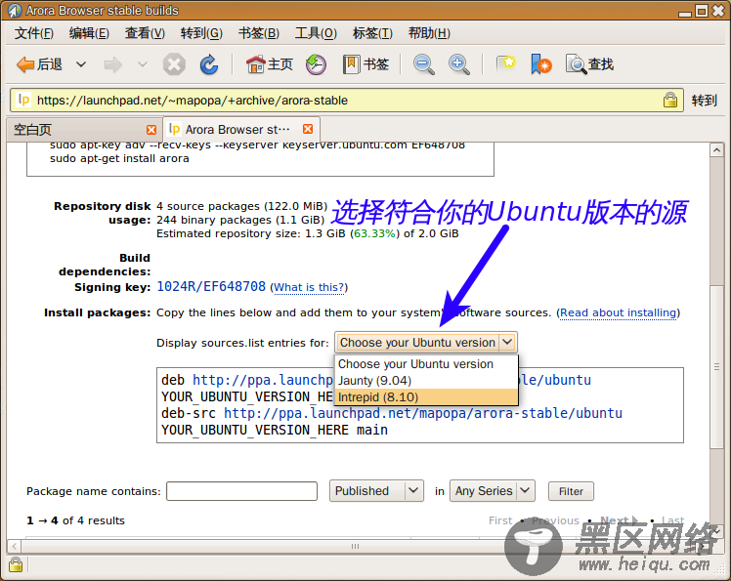
Task: Click the Go (转到) button
Action: pyautogui.click(x=704, y=101)
